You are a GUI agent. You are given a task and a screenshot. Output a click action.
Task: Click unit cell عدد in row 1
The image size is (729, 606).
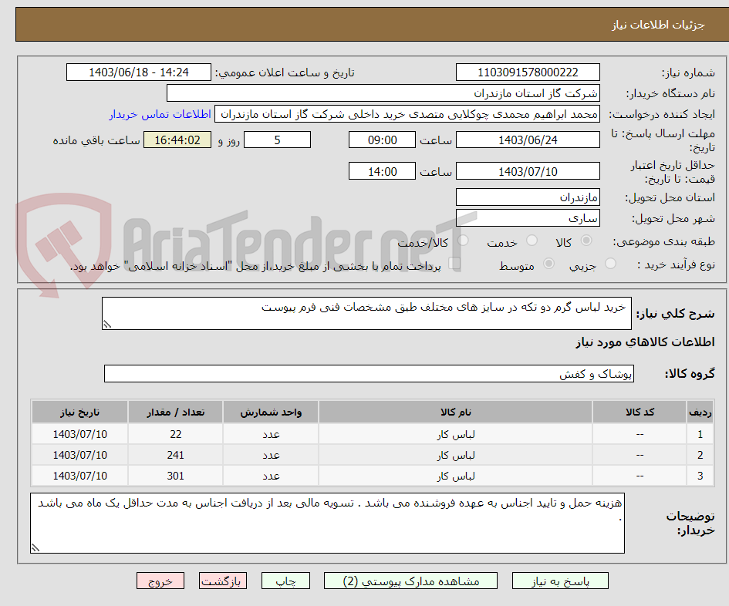[271, 435]
